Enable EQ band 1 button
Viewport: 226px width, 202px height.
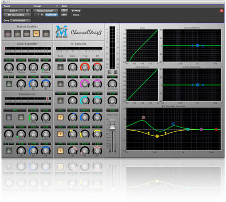60,67
